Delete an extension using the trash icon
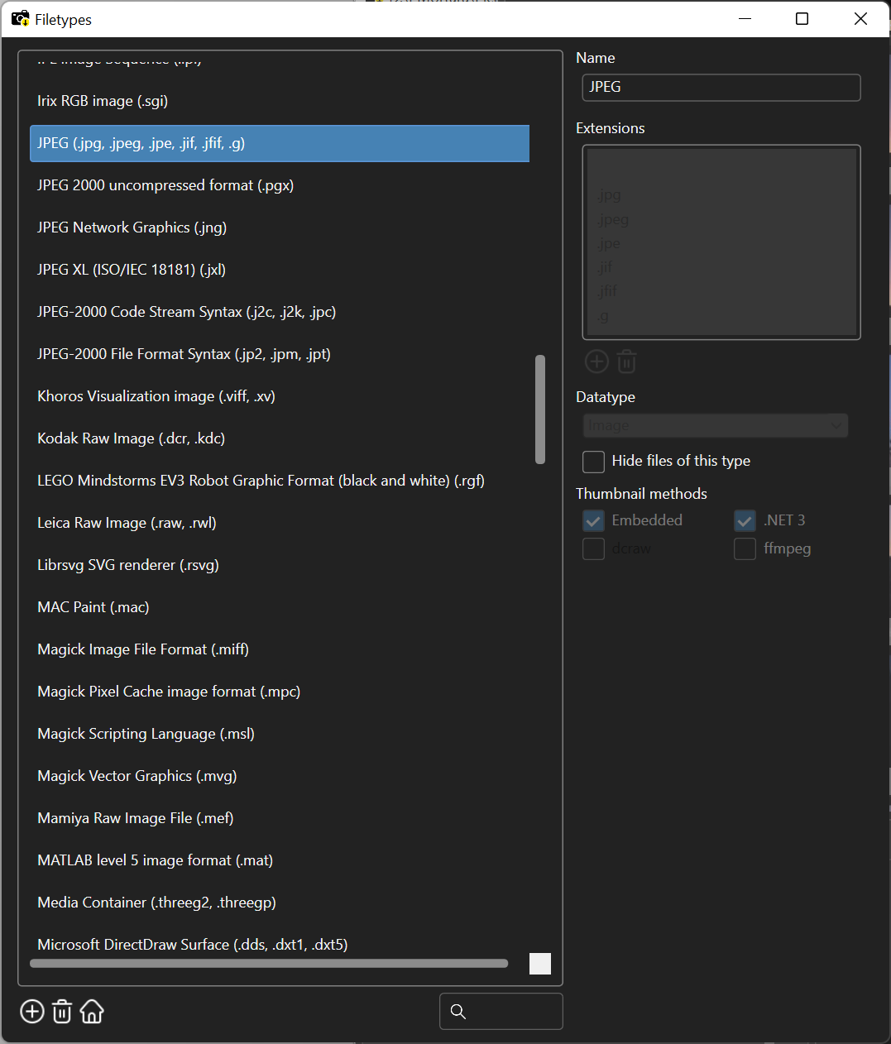Image resolution: width=891 pixels, height=1044 pixels. tap(626, 361)
